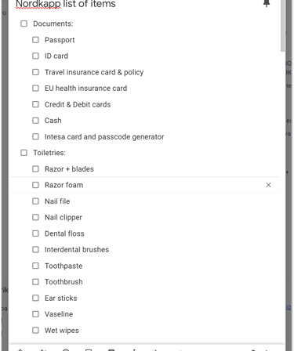Edit the Intesa card and passcode generator text
This screenshot has height=351, width=294.
point(104,137)
